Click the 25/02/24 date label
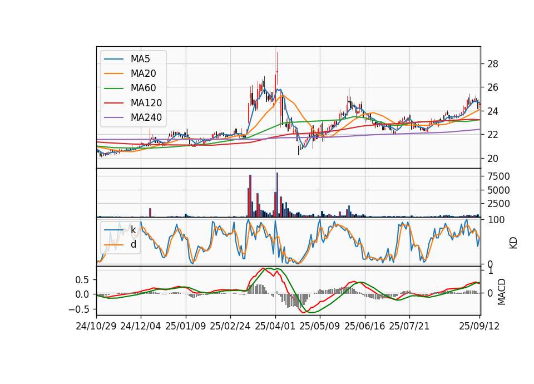The image size is (534, 384). 230,327
